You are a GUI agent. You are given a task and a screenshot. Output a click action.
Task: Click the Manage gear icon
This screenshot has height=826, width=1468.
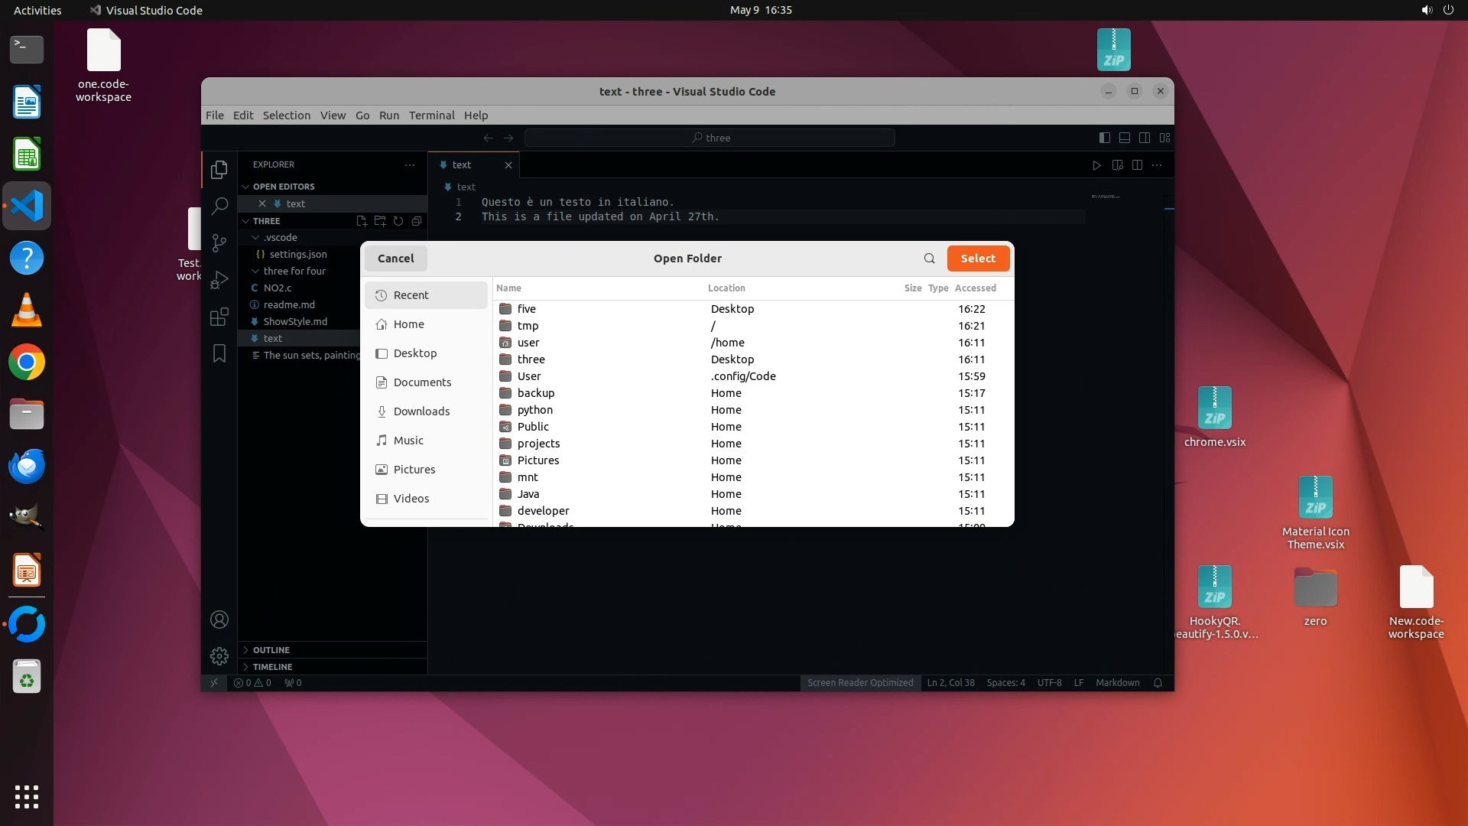(x=219, y=655)
